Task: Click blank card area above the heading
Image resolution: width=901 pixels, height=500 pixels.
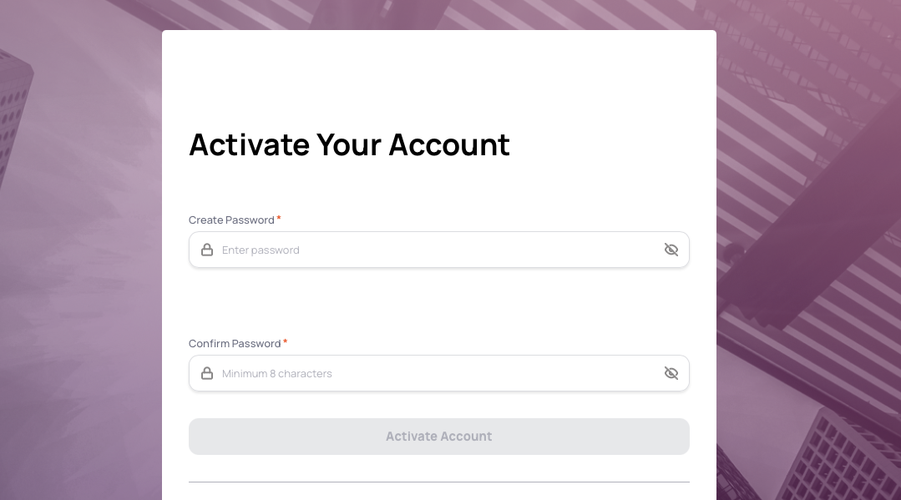Action: [438, 75]
